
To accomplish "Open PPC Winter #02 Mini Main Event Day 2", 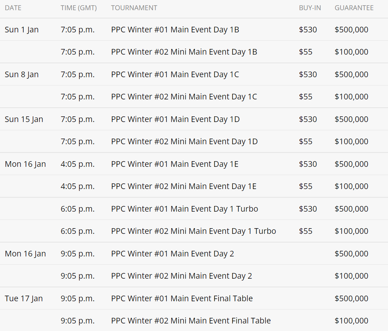I will point(182,276).
